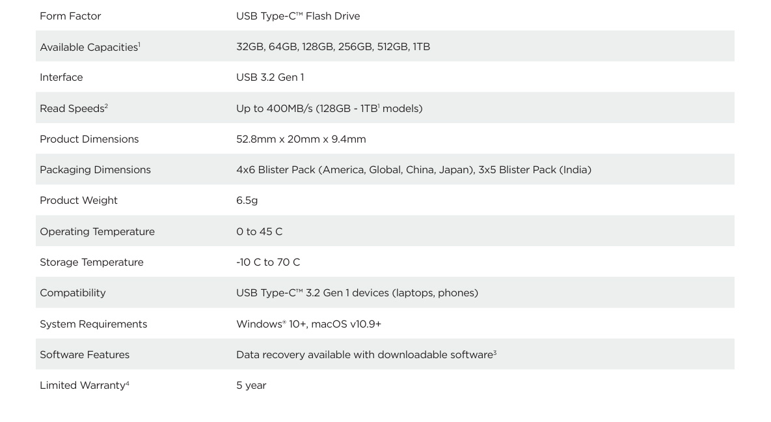Click the Limited Warranty footnote label
This screenshot has height=422, width=771.
(x=85, y=385)
